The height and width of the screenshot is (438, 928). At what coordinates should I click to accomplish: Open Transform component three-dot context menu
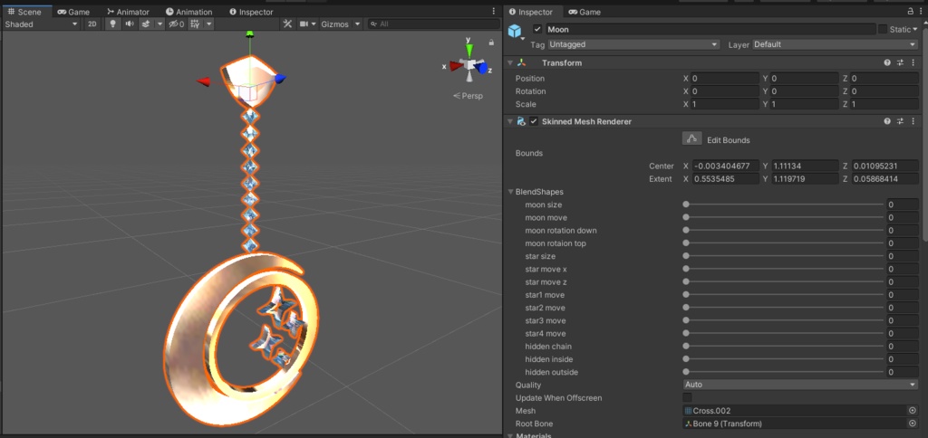tap(913, 62)
